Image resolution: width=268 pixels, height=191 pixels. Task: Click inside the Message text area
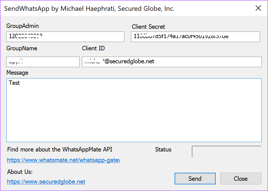coord(134,110)
